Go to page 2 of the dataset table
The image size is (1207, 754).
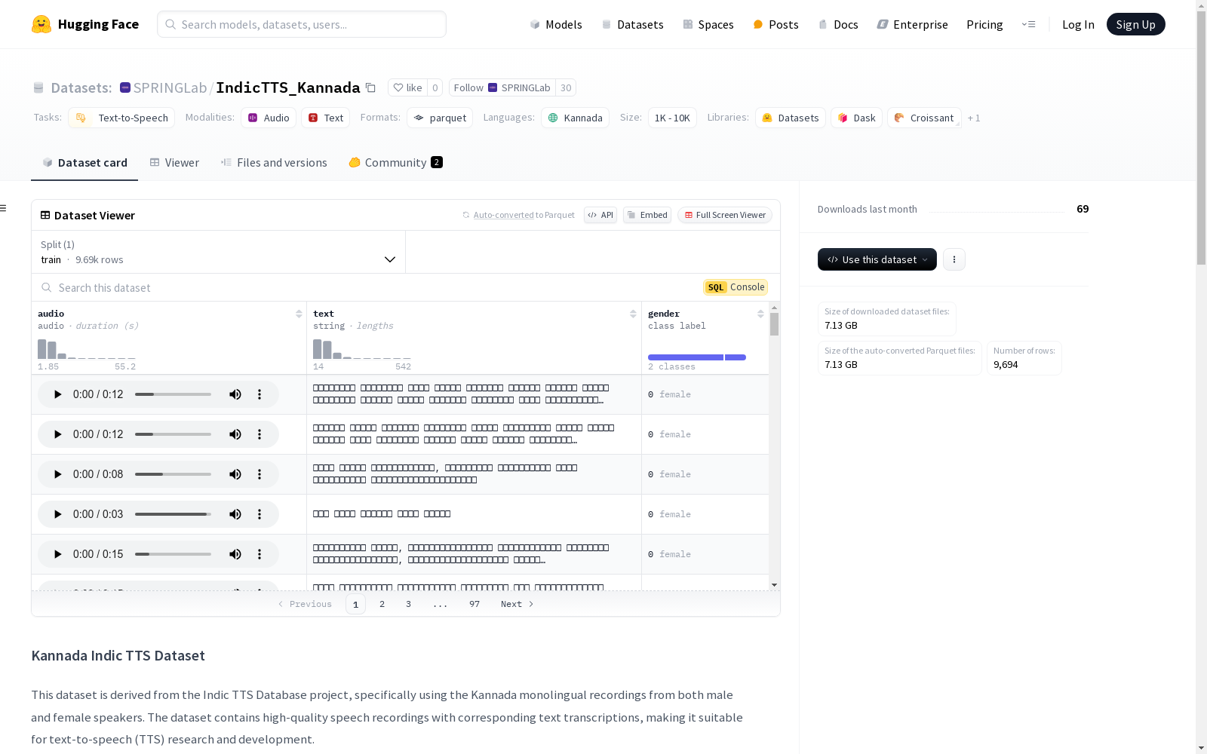382,604
